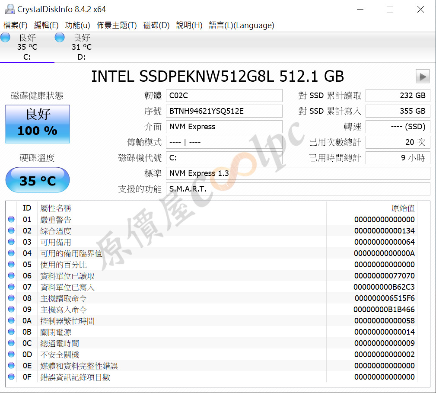Click the ID column header

[27, 208]
